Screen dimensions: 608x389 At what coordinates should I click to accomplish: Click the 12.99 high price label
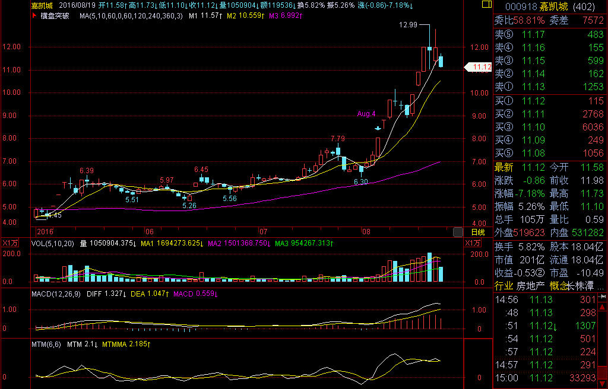coord(408,25)
